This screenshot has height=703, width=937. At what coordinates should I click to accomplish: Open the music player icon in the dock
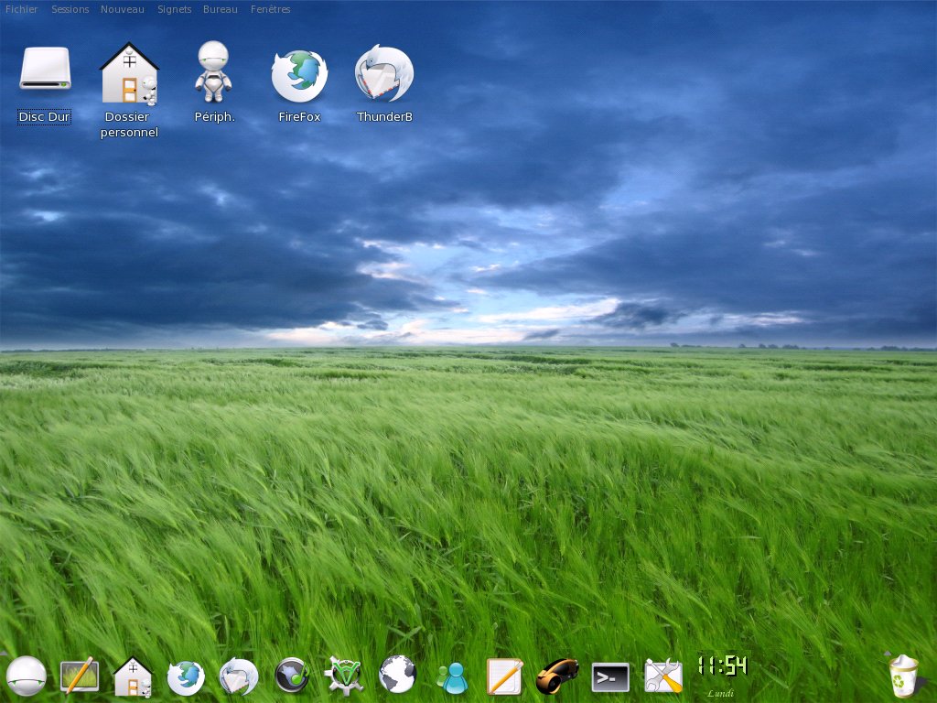click(292, 675)
